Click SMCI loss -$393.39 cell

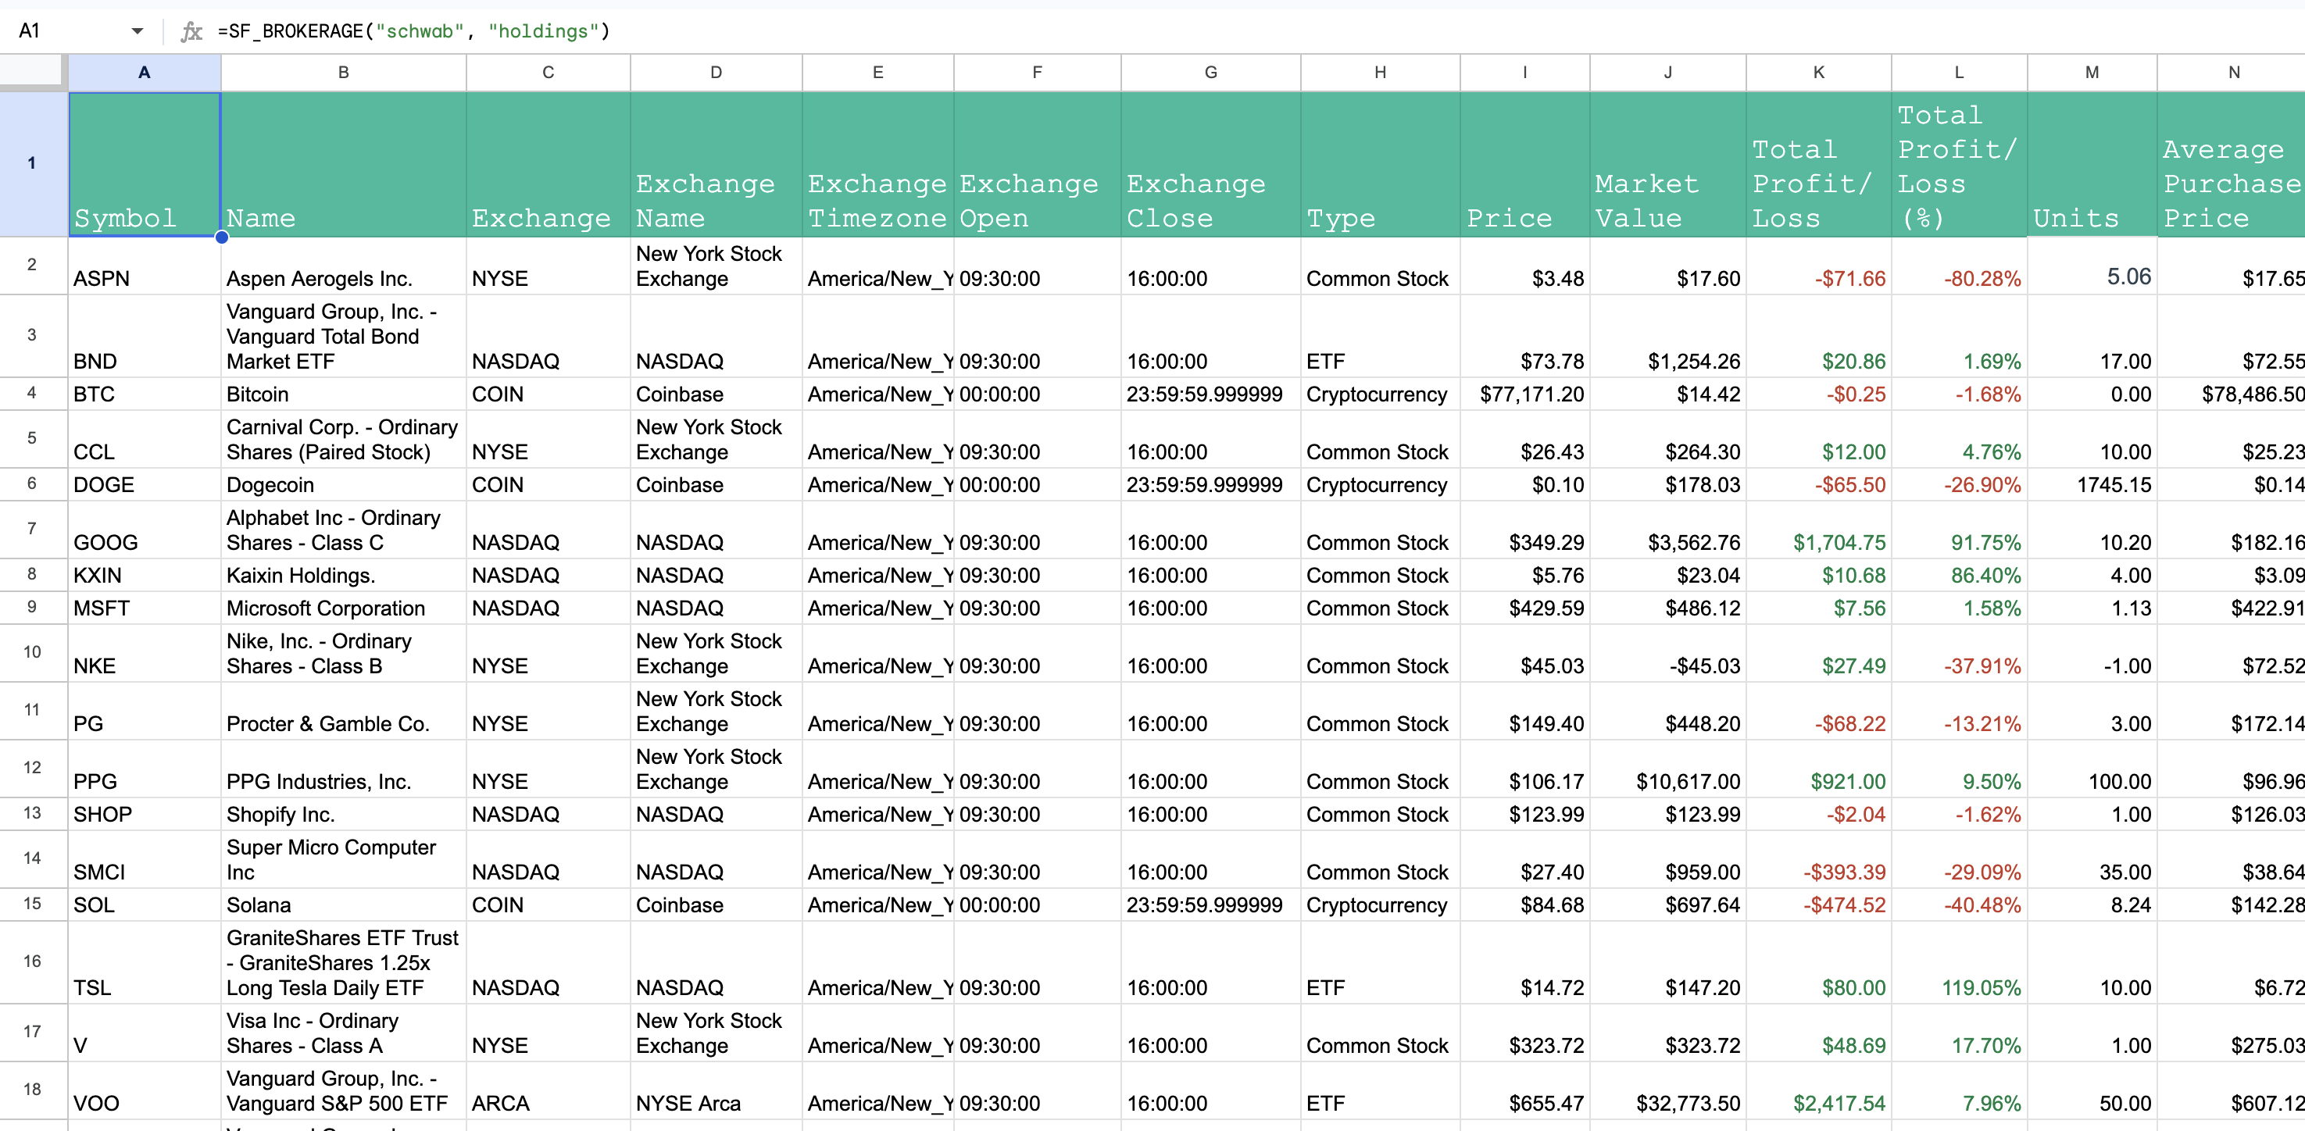tap(1818, 860)
